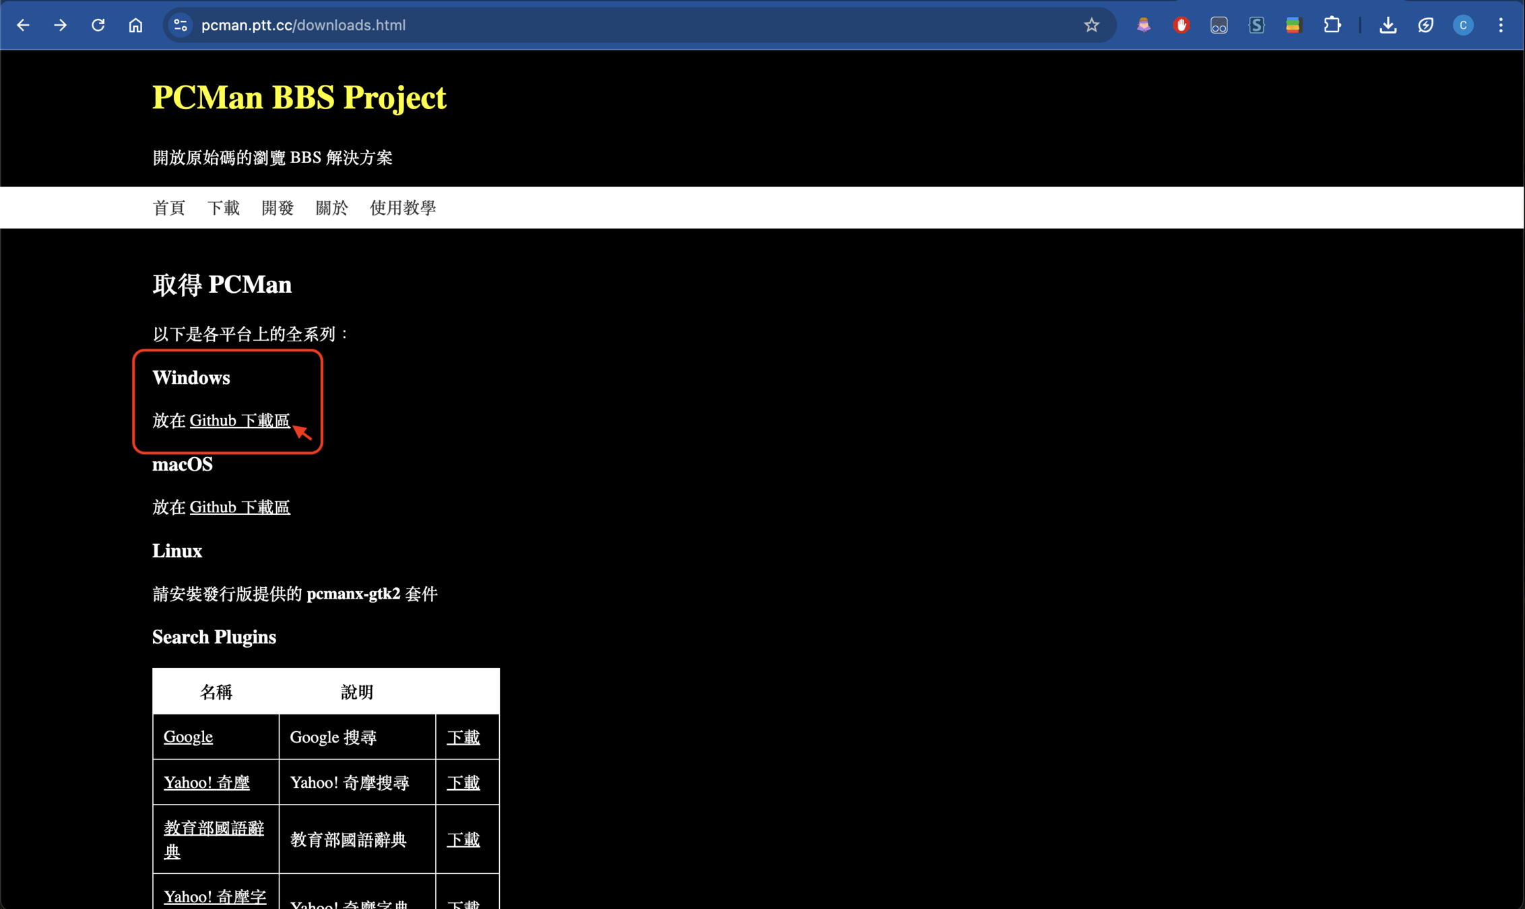Image resolution: width=1525 pixels, height=909 pixels.
Task: Click the macOS Github 下載區 link
Action: tap(240, 507)
